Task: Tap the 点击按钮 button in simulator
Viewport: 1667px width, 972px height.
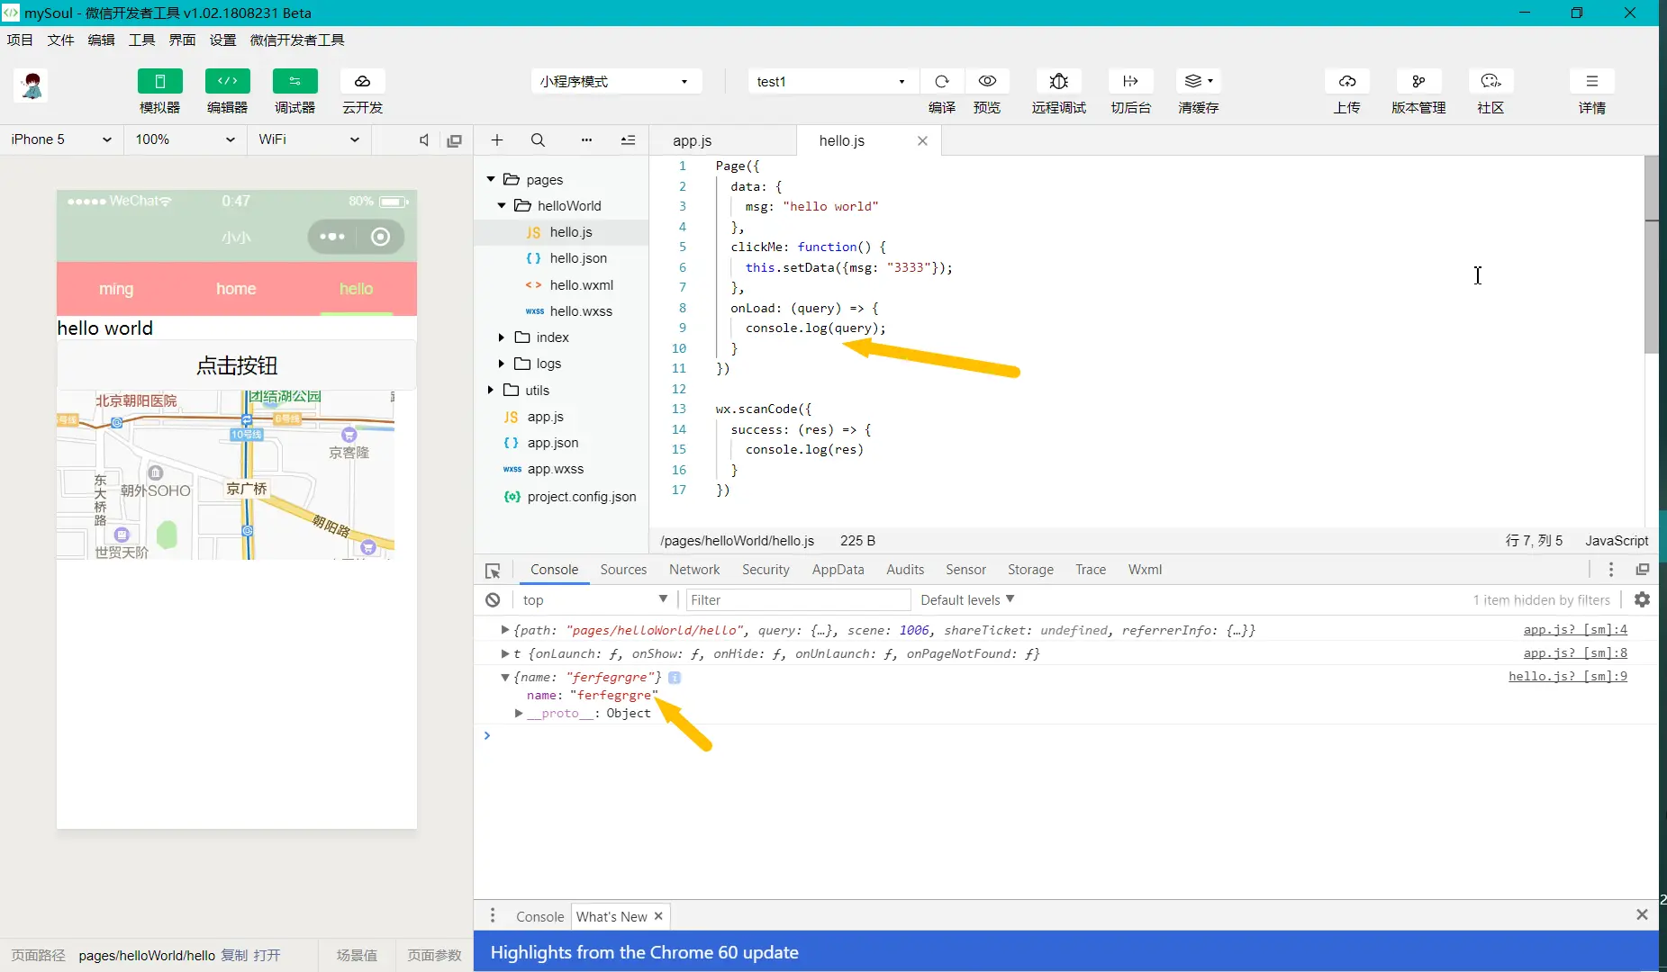Action: [237, 365]
